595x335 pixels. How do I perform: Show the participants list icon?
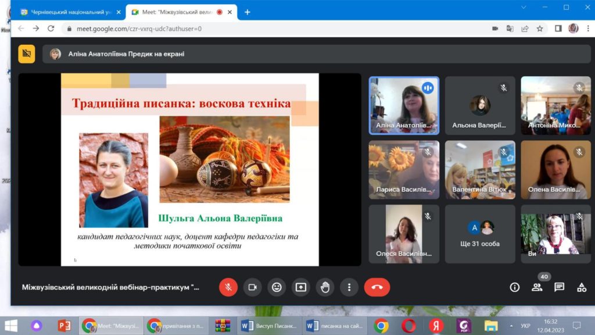tap(537, 287)
